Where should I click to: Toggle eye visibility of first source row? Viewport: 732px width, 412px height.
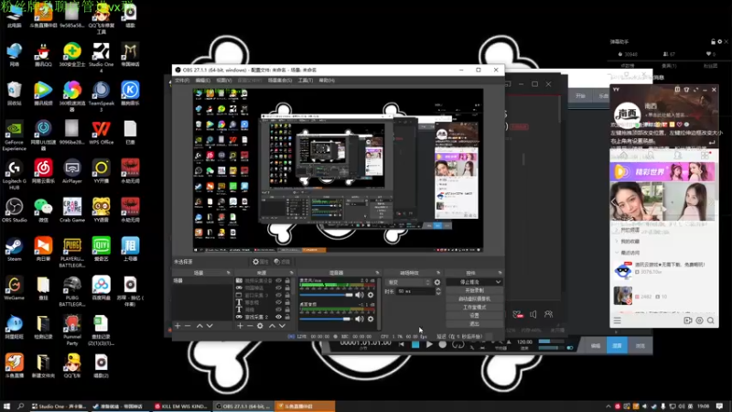[279, 281]
